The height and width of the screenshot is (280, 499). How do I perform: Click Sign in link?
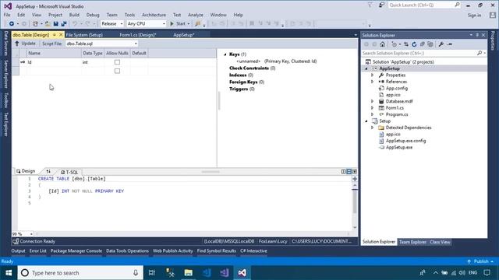(x=474, y=16)
